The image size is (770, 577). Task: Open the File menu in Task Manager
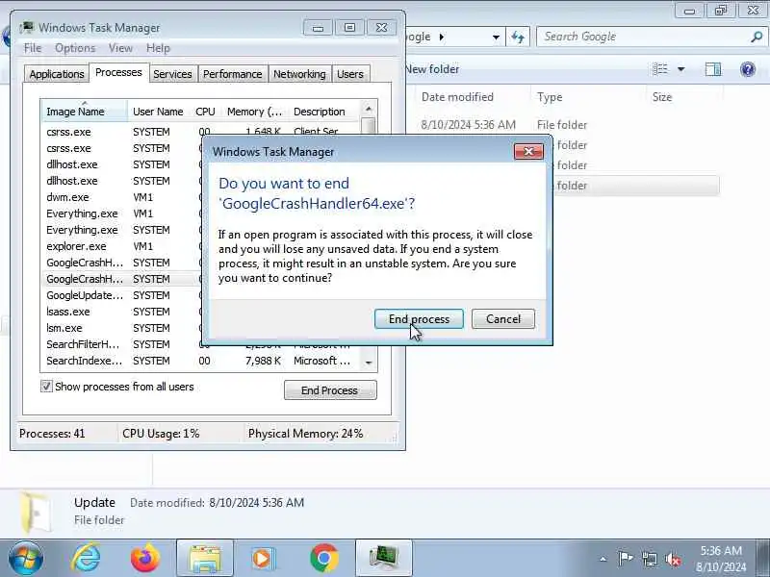(33, 48)
